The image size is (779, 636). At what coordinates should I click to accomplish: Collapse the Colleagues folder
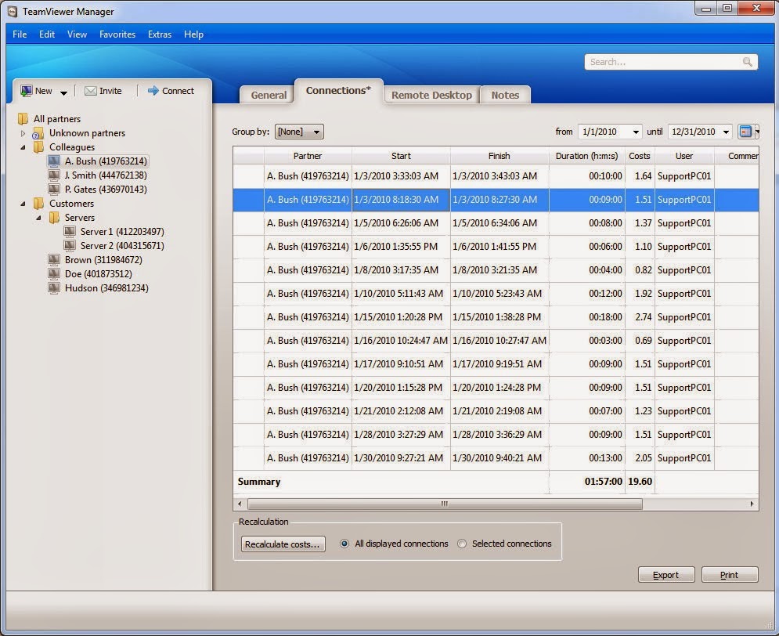pos(23,147)
